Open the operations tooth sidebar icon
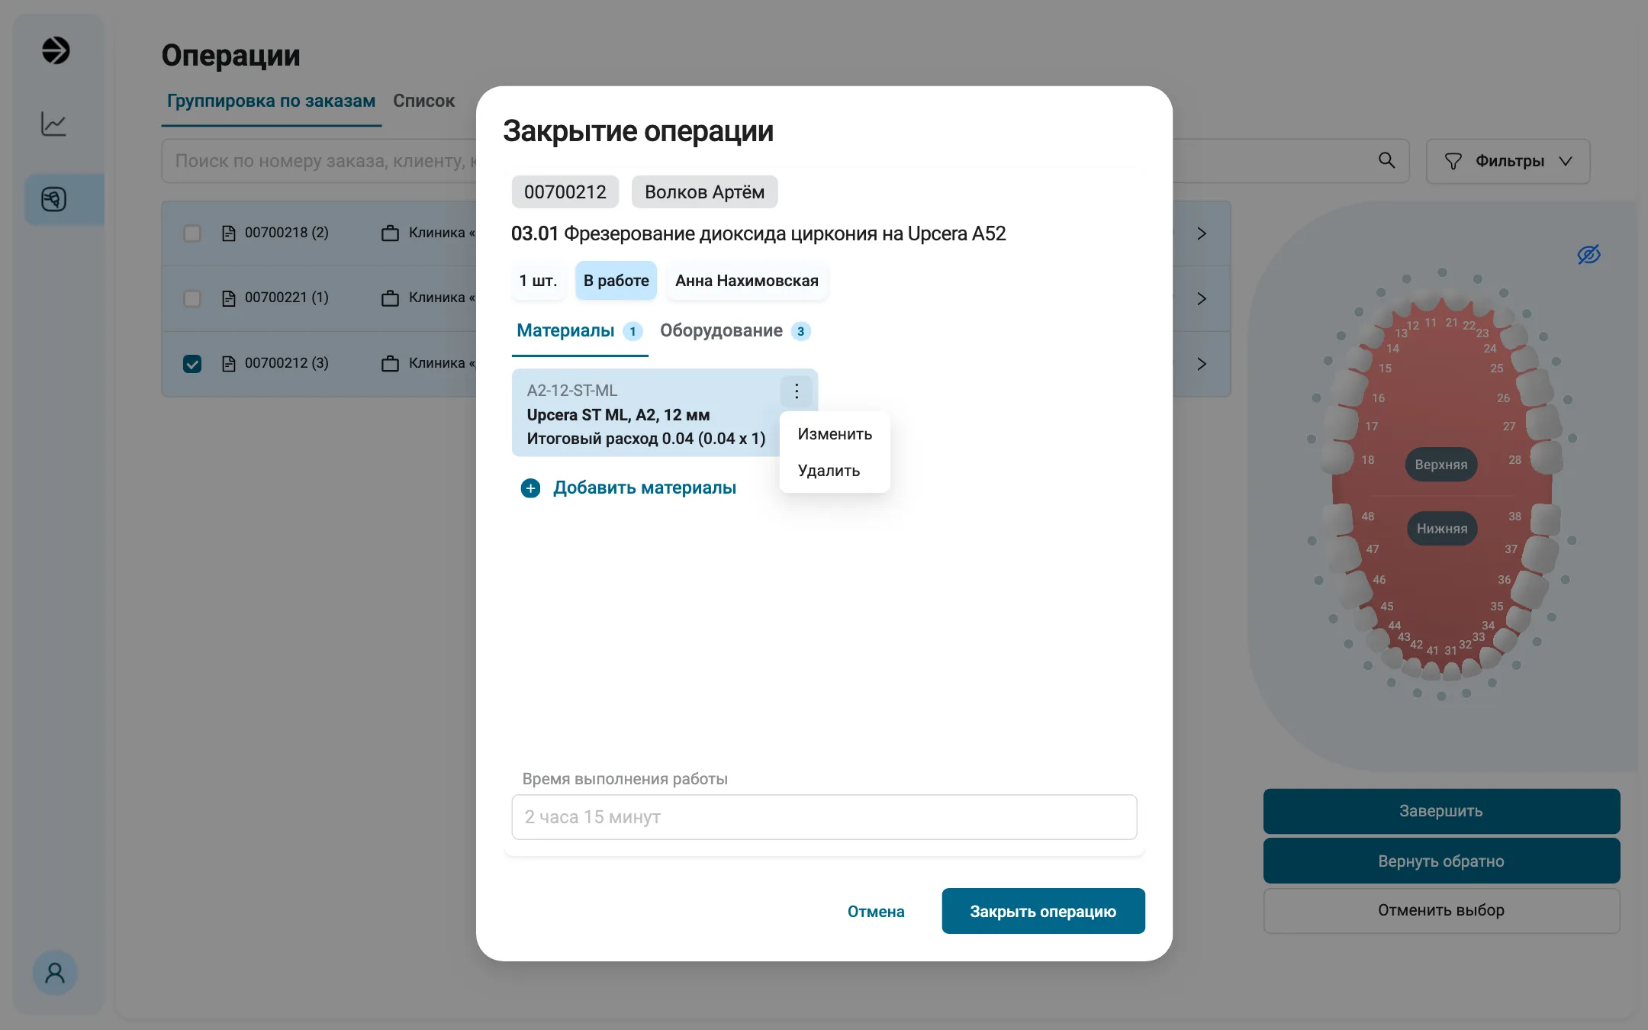 pyautogui.click(x=53, y=199)
